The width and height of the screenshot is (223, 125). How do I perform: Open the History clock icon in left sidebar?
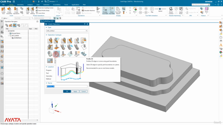pyautogui.click(x=2, y=74)
